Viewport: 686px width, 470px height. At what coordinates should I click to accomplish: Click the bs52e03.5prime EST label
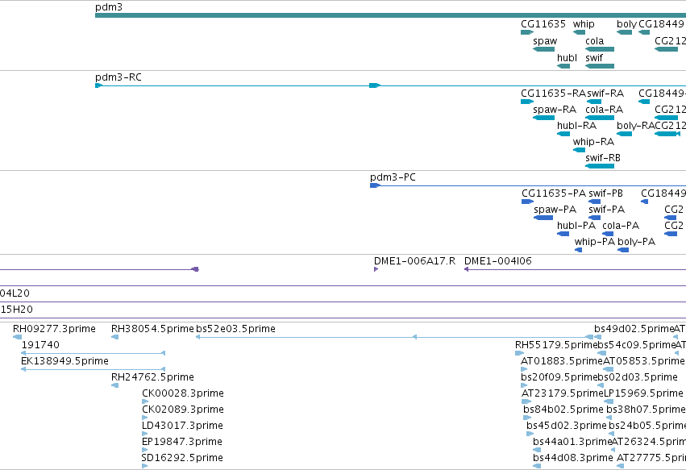point(236,329)
